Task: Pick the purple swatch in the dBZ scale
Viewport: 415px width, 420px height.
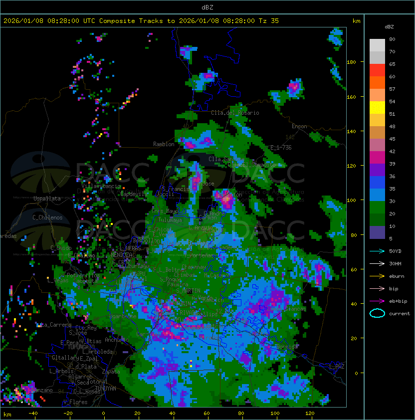Action: 377,170
